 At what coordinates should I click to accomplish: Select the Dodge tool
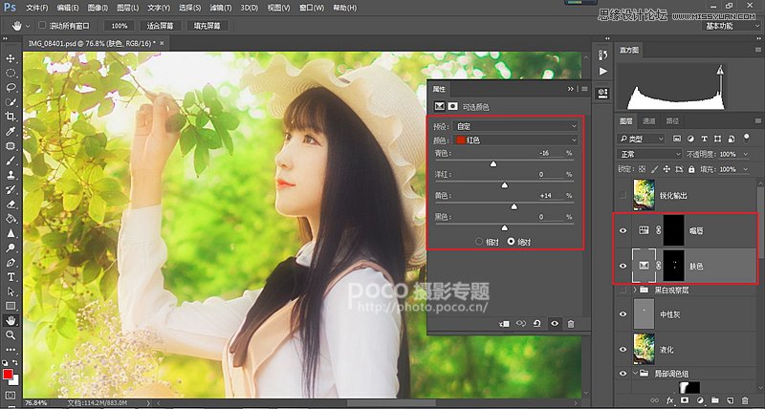tap(11, 248)
